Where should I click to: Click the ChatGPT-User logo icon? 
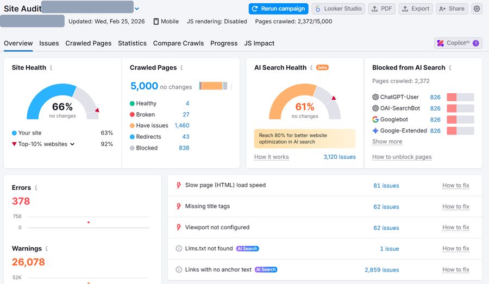point(375,97)
